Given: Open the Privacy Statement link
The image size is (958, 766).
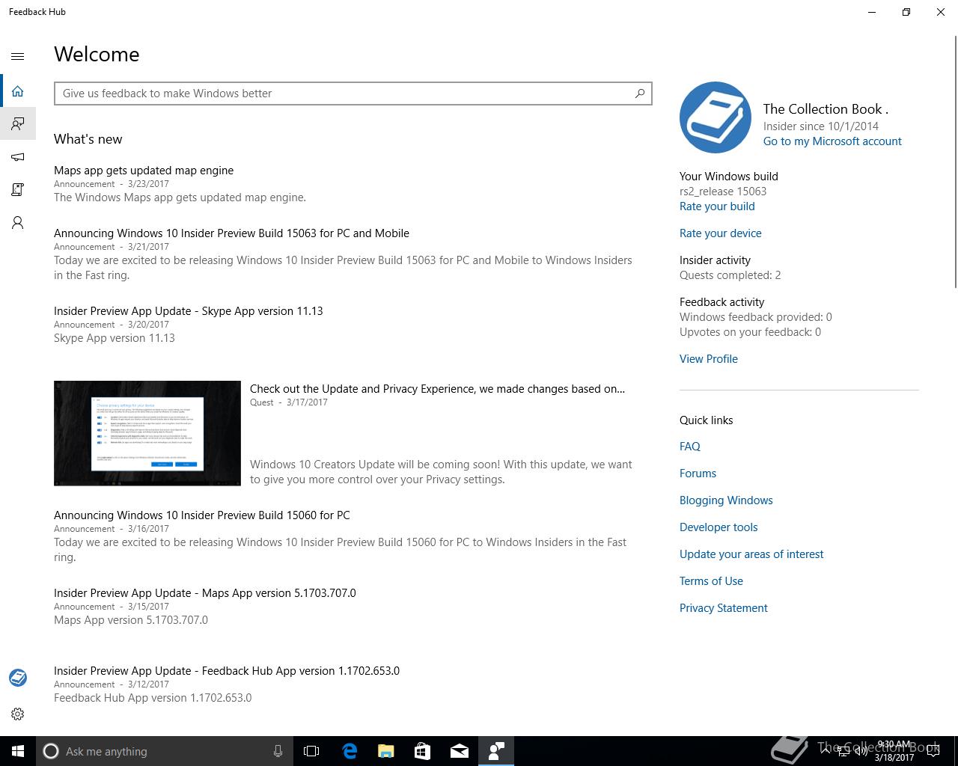Looking at the screenshot, I should coord(724,608).
